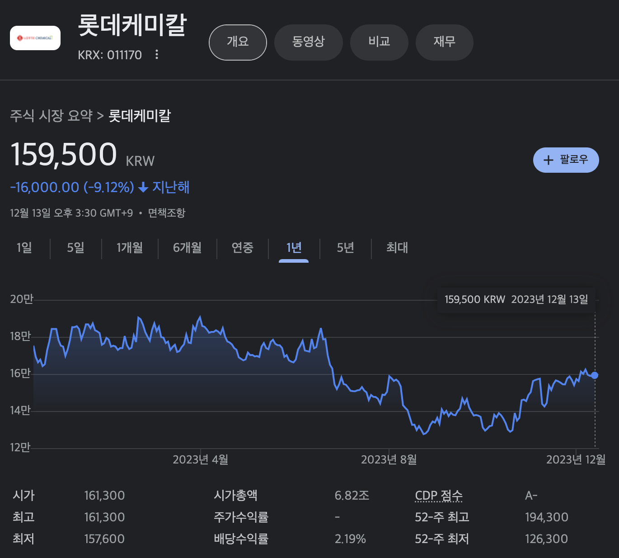Select the 연중 time range

[243, 248]
